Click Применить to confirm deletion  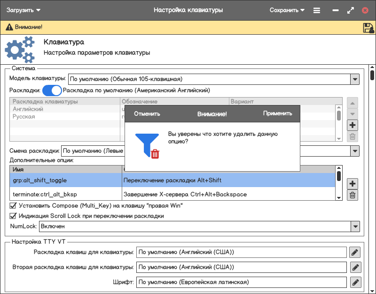[277, 113]
